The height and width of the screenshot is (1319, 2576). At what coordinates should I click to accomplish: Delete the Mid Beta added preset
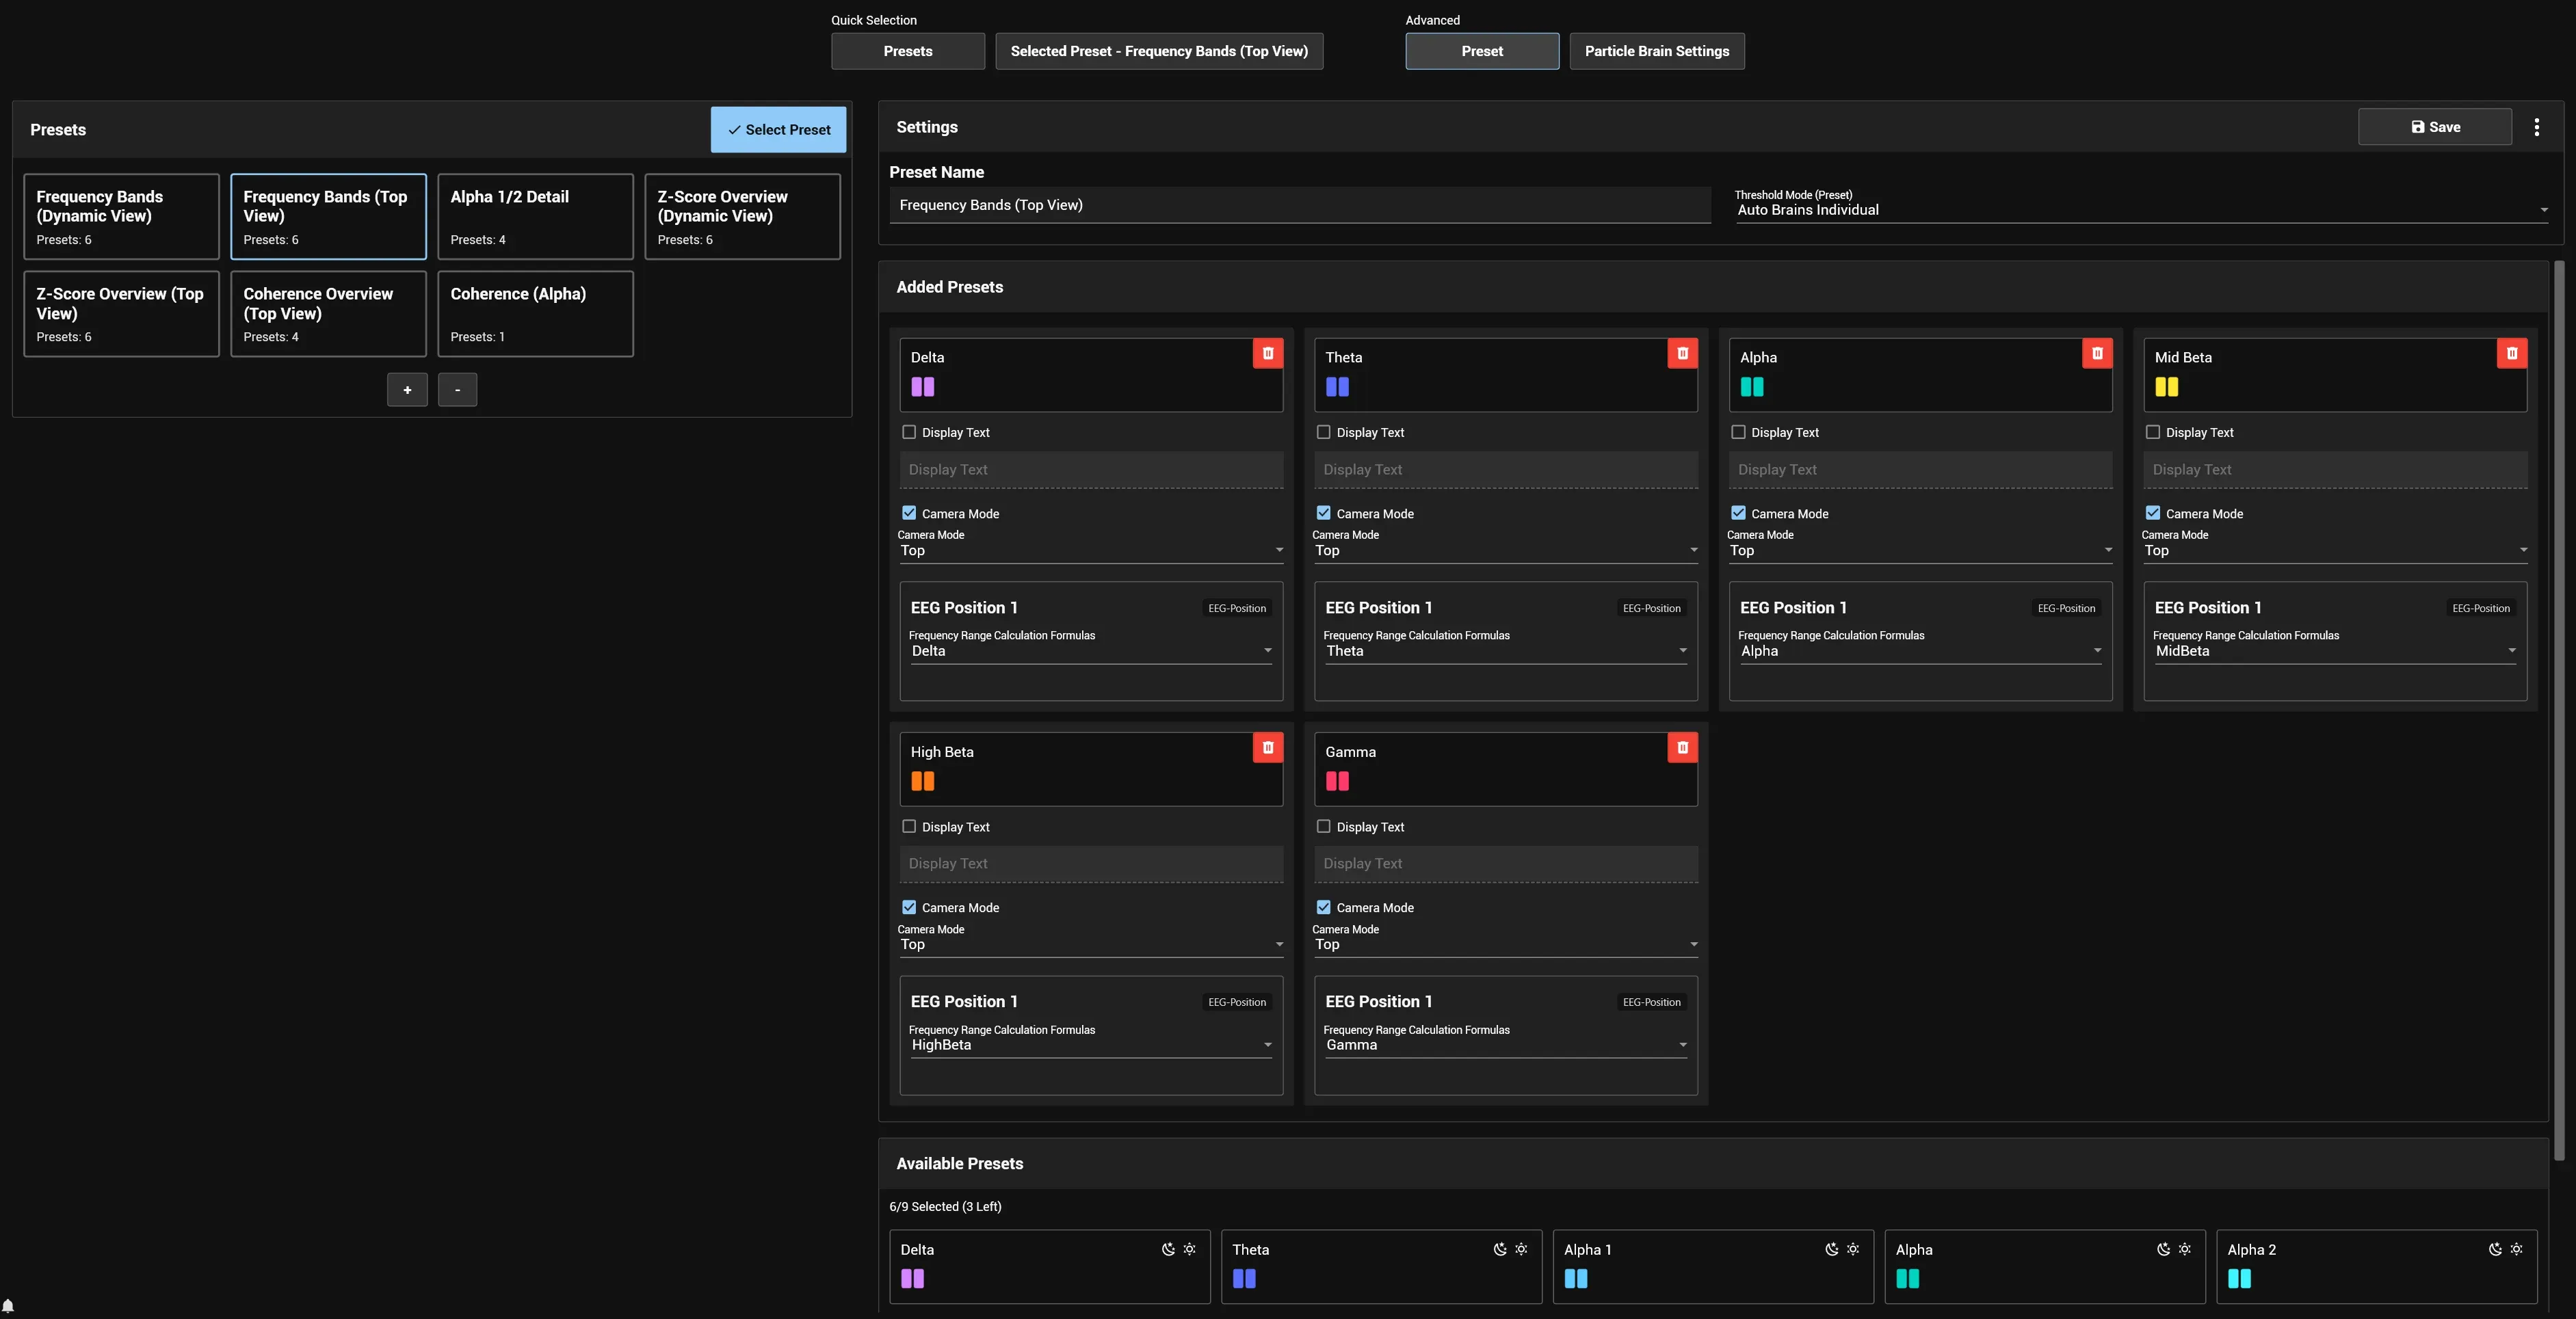pyautogui.click(x=2511, y=353)
